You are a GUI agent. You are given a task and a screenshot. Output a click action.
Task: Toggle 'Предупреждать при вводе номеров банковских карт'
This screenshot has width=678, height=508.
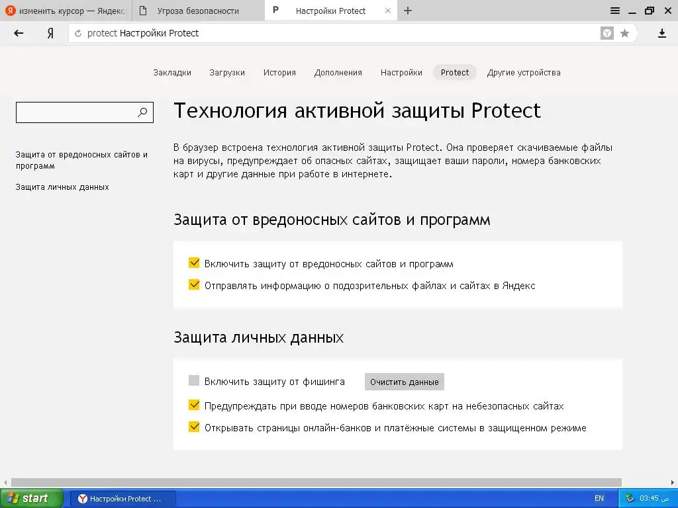(194, 405)
